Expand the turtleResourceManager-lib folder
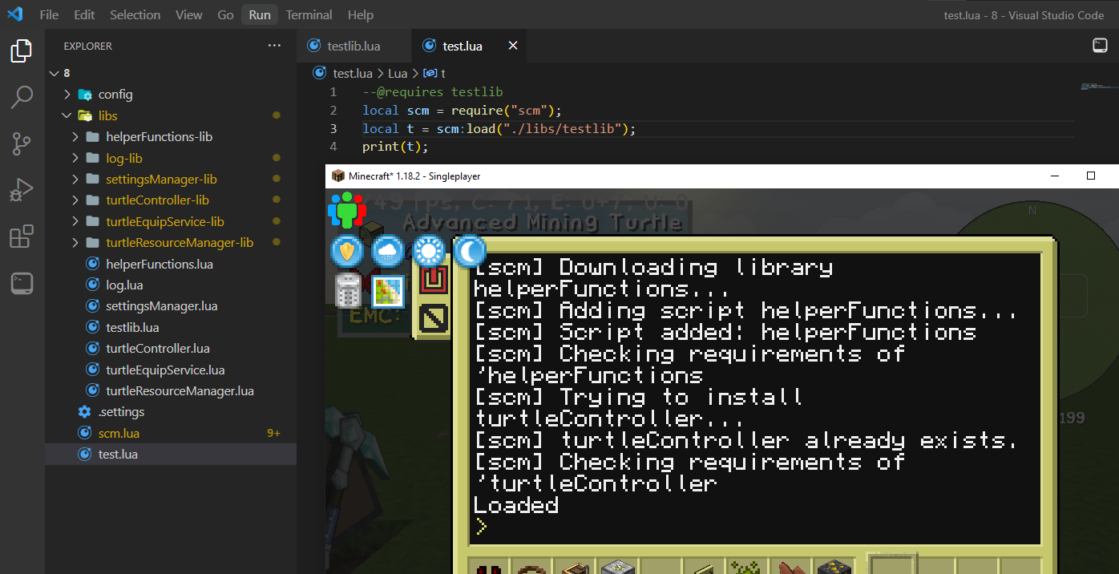This screenshot has width=1119, height=574. coord(75,242)
